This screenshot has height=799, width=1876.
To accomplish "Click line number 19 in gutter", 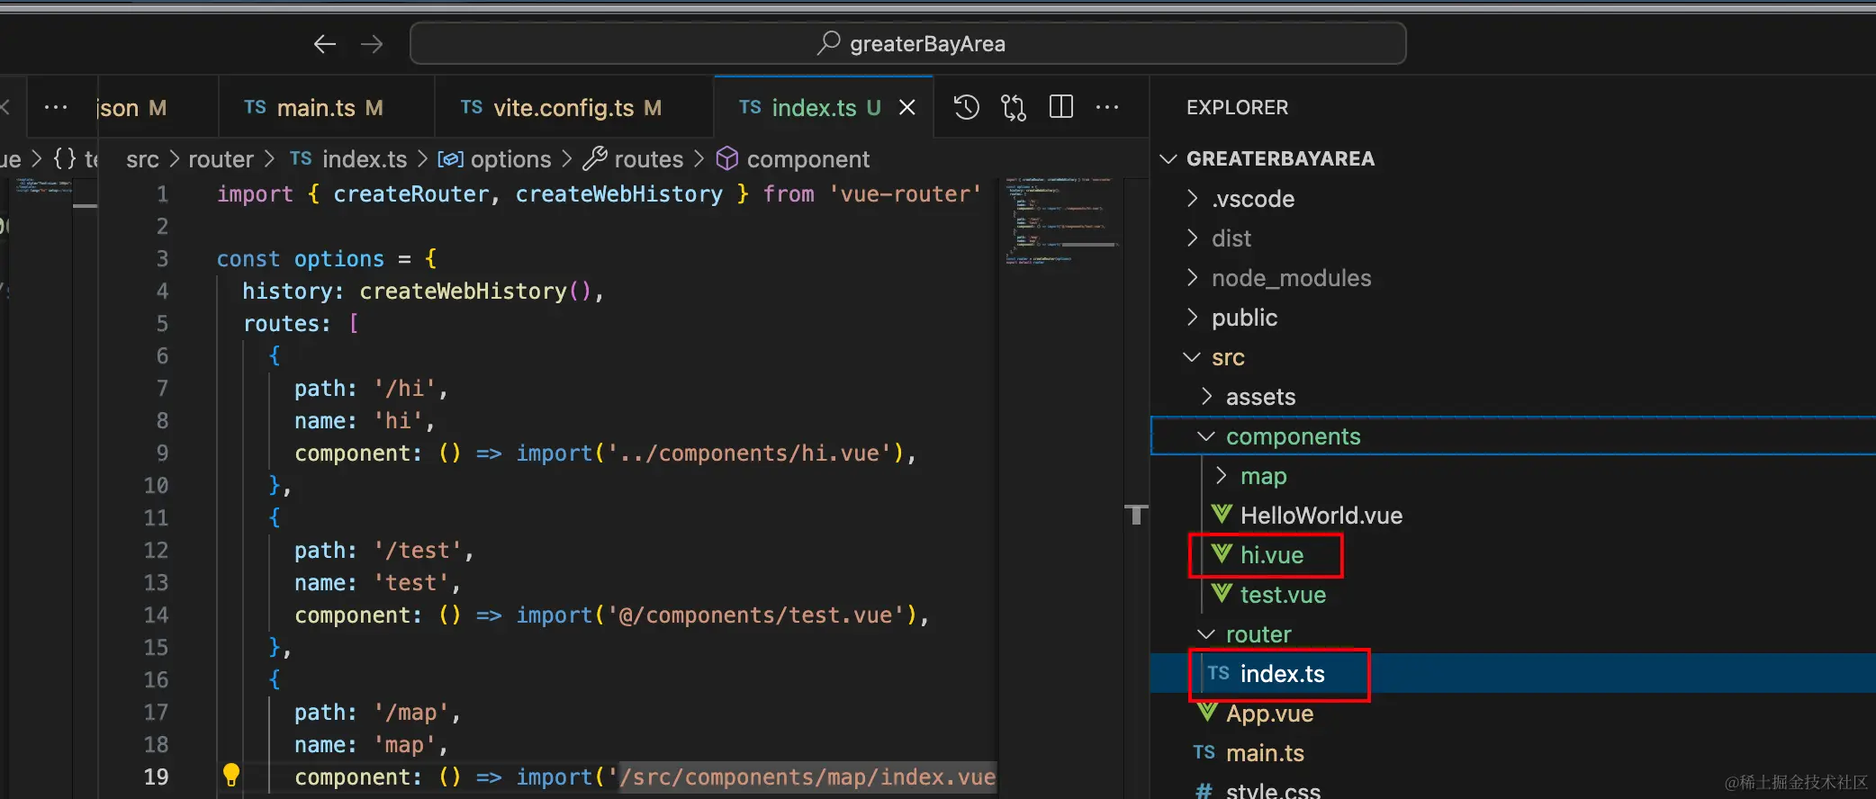I will [x=156, y=777].
